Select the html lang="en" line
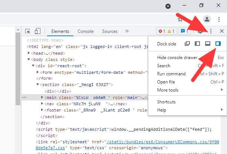The height and width of the screenshot is (154, 227). 88,47
